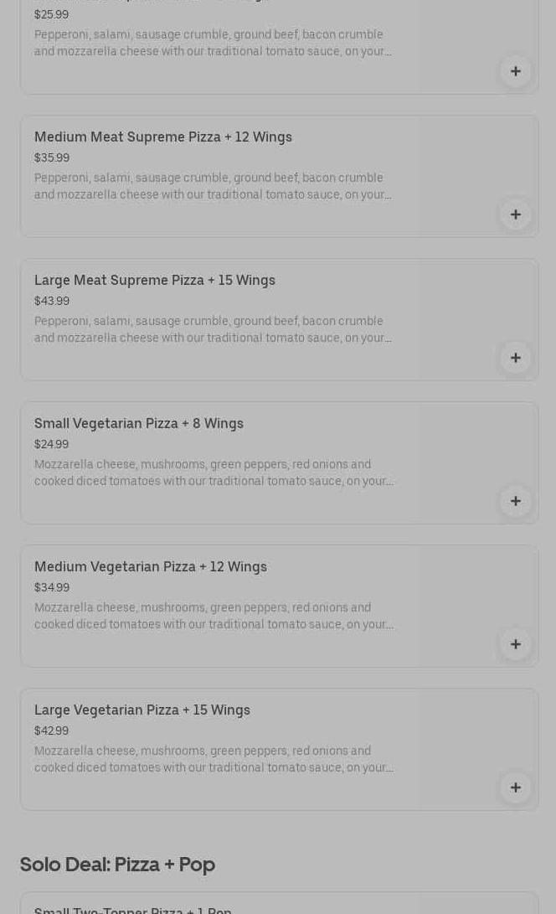
Task: Add Large Meat Supreme Pizza + 15 Wings
Action: pos(515,358)
